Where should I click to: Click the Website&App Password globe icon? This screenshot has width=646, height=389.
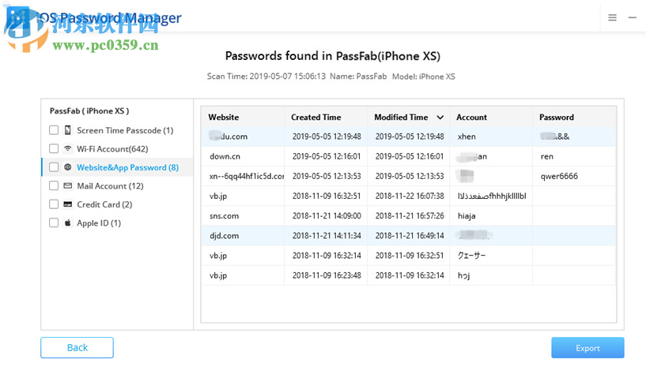point(67,167)
